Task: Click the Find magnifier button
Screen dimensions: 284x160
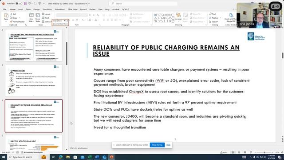Action: pos(213,14)
